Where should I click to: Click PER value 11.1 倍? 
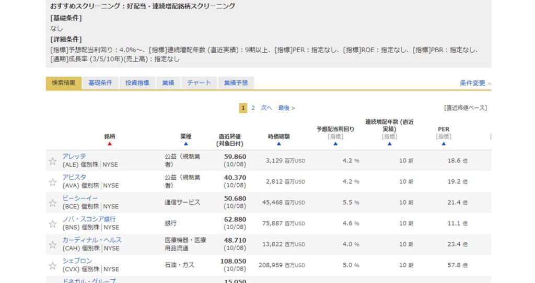[458, 223]
